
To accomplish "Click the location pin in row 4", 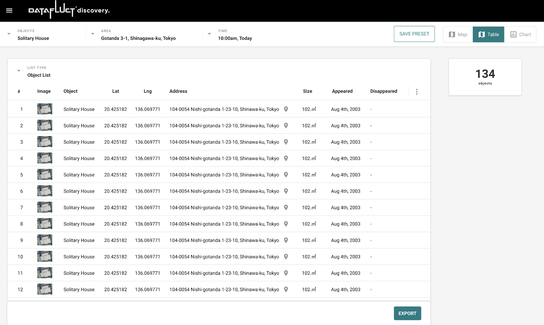I will point(286,158).
